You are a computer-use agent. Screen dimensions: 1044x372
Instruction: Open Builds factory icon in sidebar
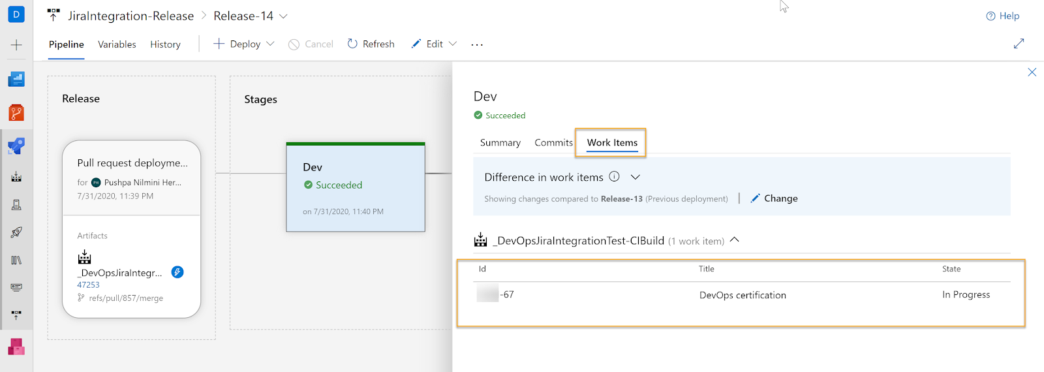coord(16,177)
